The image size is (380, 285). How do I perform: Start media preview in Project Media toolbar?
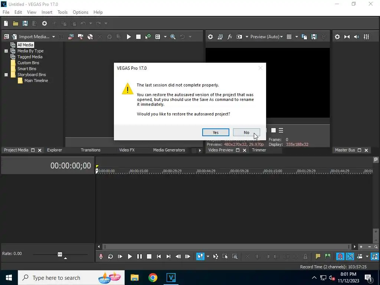point(129,37)
